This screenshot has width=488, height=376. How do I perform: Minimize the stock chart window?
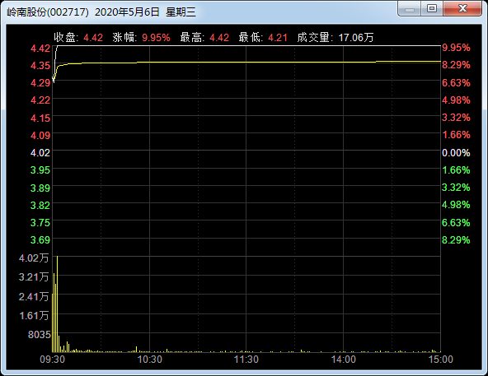point(409,9)
